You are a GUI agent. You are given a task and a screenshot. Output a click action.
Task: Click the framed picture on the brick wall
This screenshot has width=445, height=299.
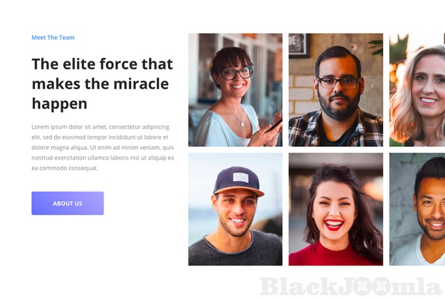click(299, 45)
